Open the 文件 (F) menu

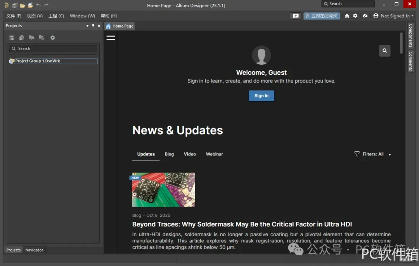(x=14, y=16)
